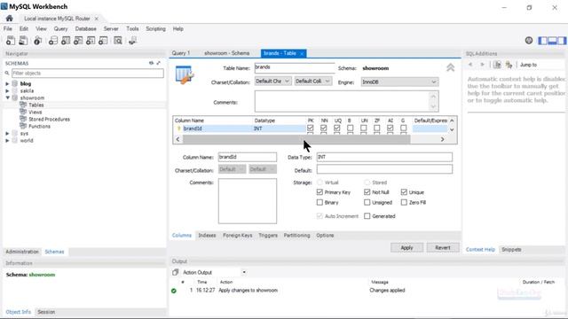This screenshot has width=568, height=319.
Task: Enable the Unsigned checkbox
Action: coord(367,203)
